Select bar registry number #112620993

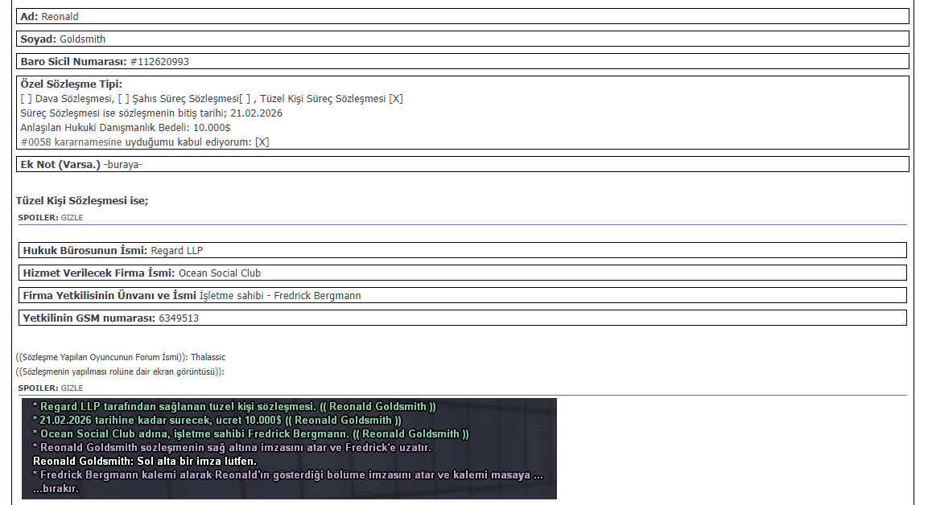pos(160,61)
